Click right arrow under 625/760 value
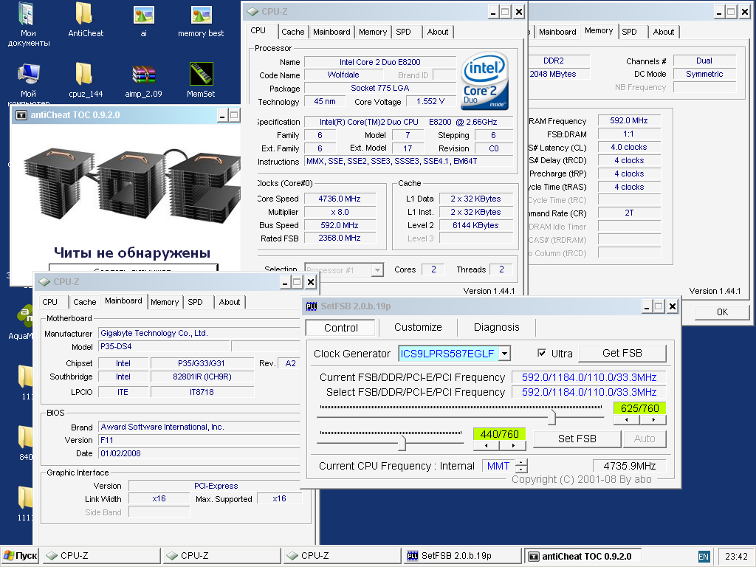The image size is (756, 567). [653, 420]
